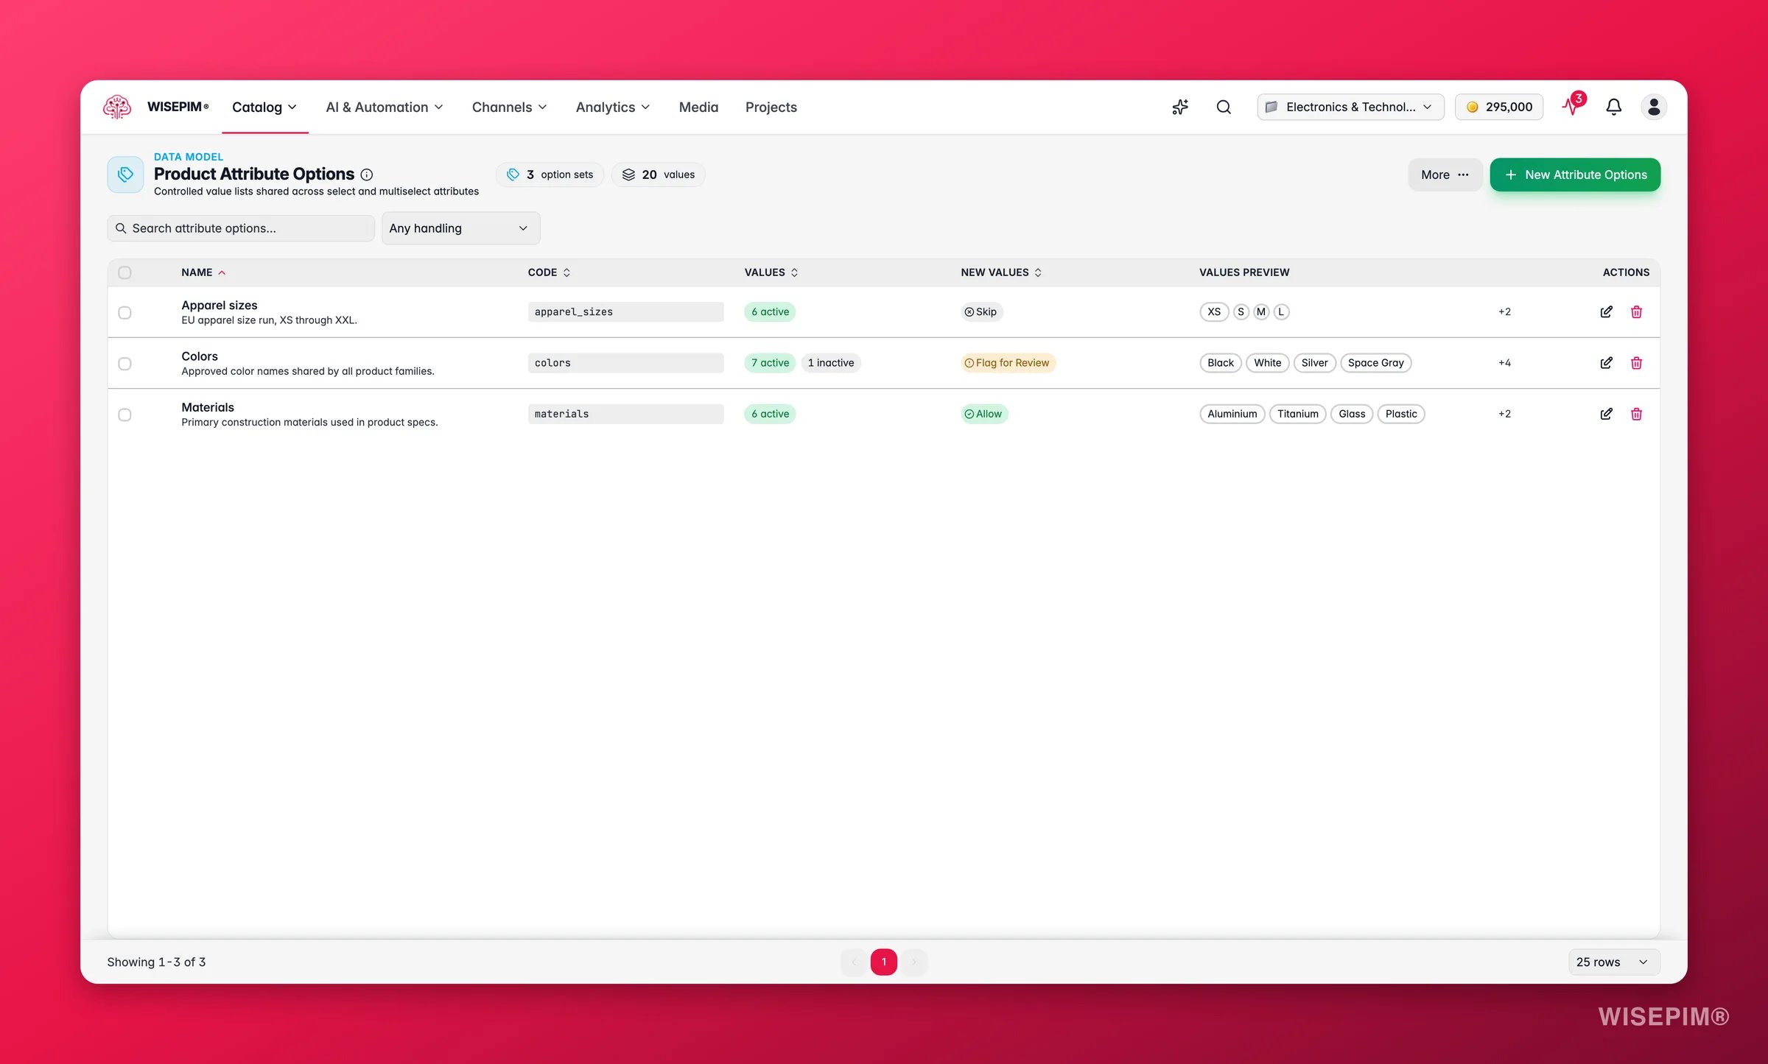
Task: Open the Media tab
Action: (698, 107)
